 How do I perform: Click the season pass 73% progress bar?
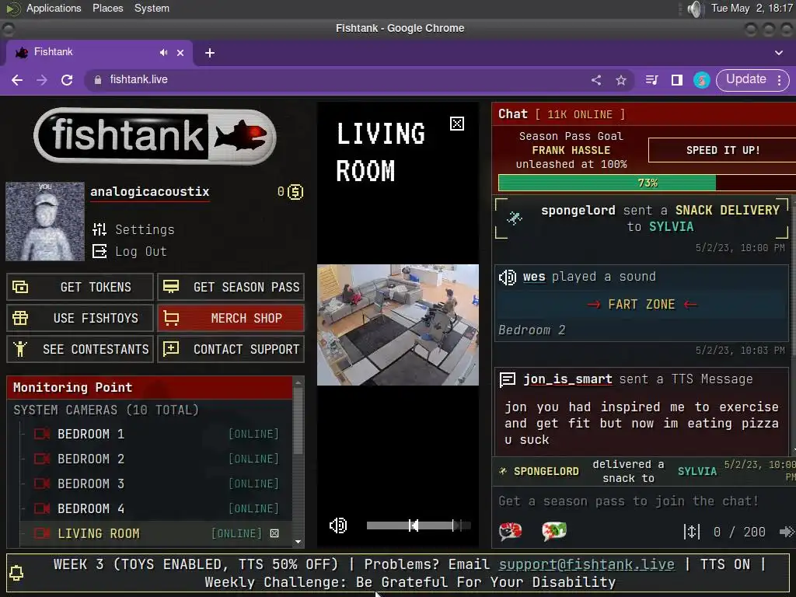pos(648,183)
